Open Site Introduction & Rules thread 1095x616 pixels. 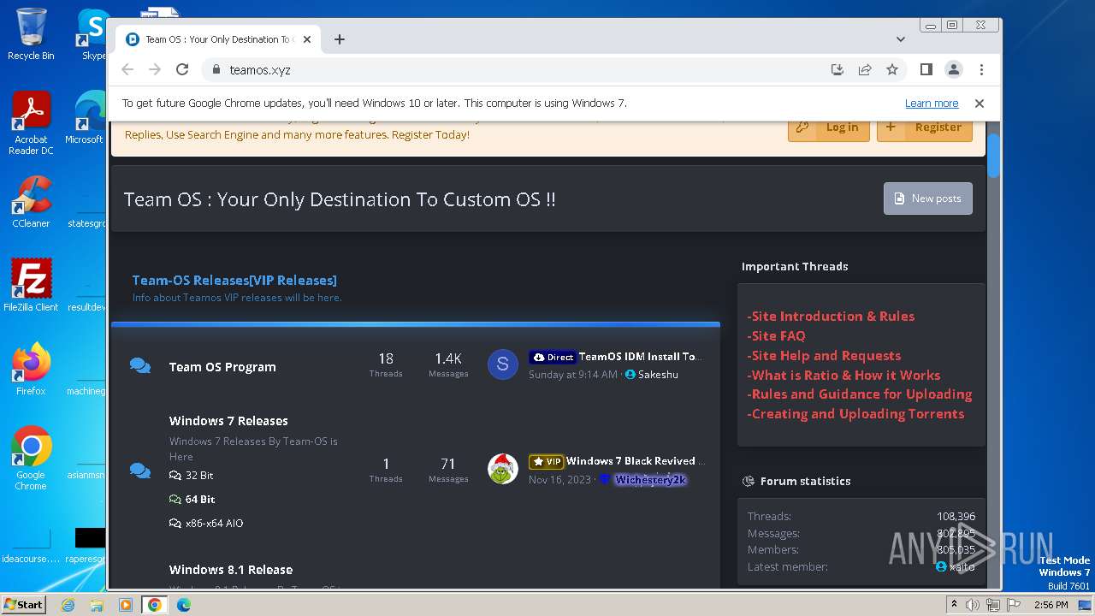tap(831, 317)
